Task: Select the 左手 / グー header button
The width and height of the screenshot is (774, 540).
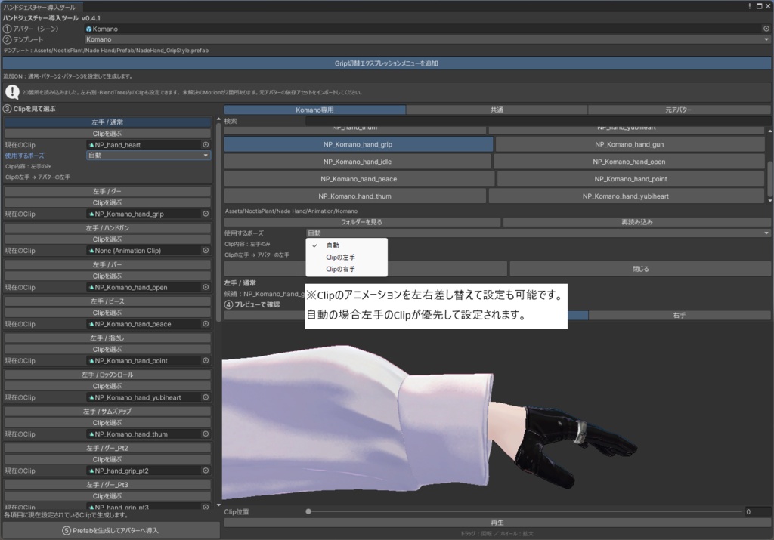Action: pyautogui.click(x=107, y=191)
